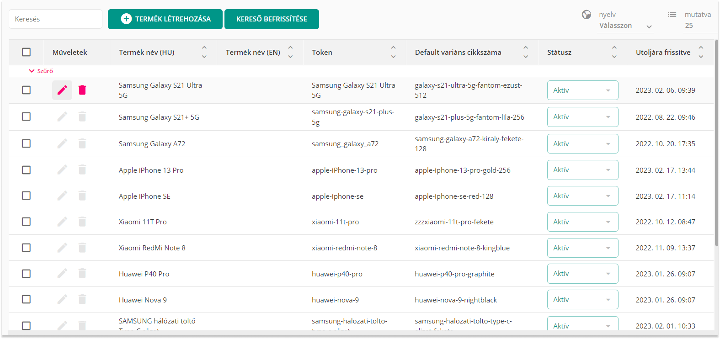Open status dropdown for Xiaomi RedMi Note 8
720x339 pixels.
[582, 248]
